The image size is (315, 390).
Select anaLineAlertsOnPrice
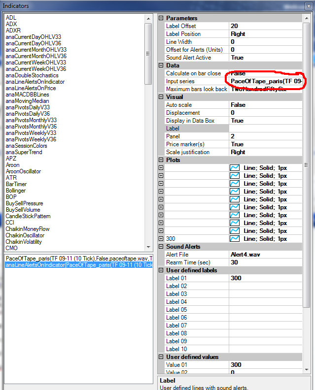coord(31,88)
